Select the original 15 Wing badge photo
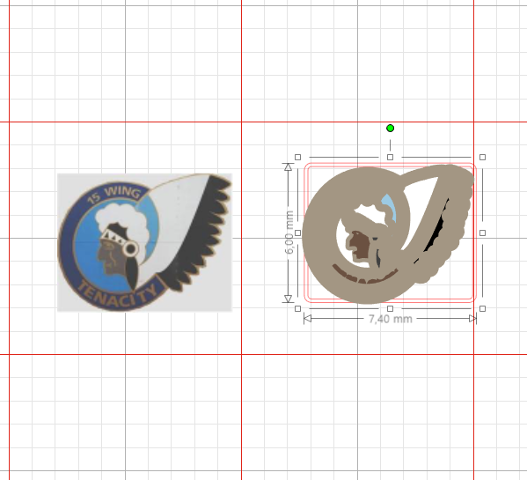This screenshot has height=480, width=527. [x=144, y=242]
